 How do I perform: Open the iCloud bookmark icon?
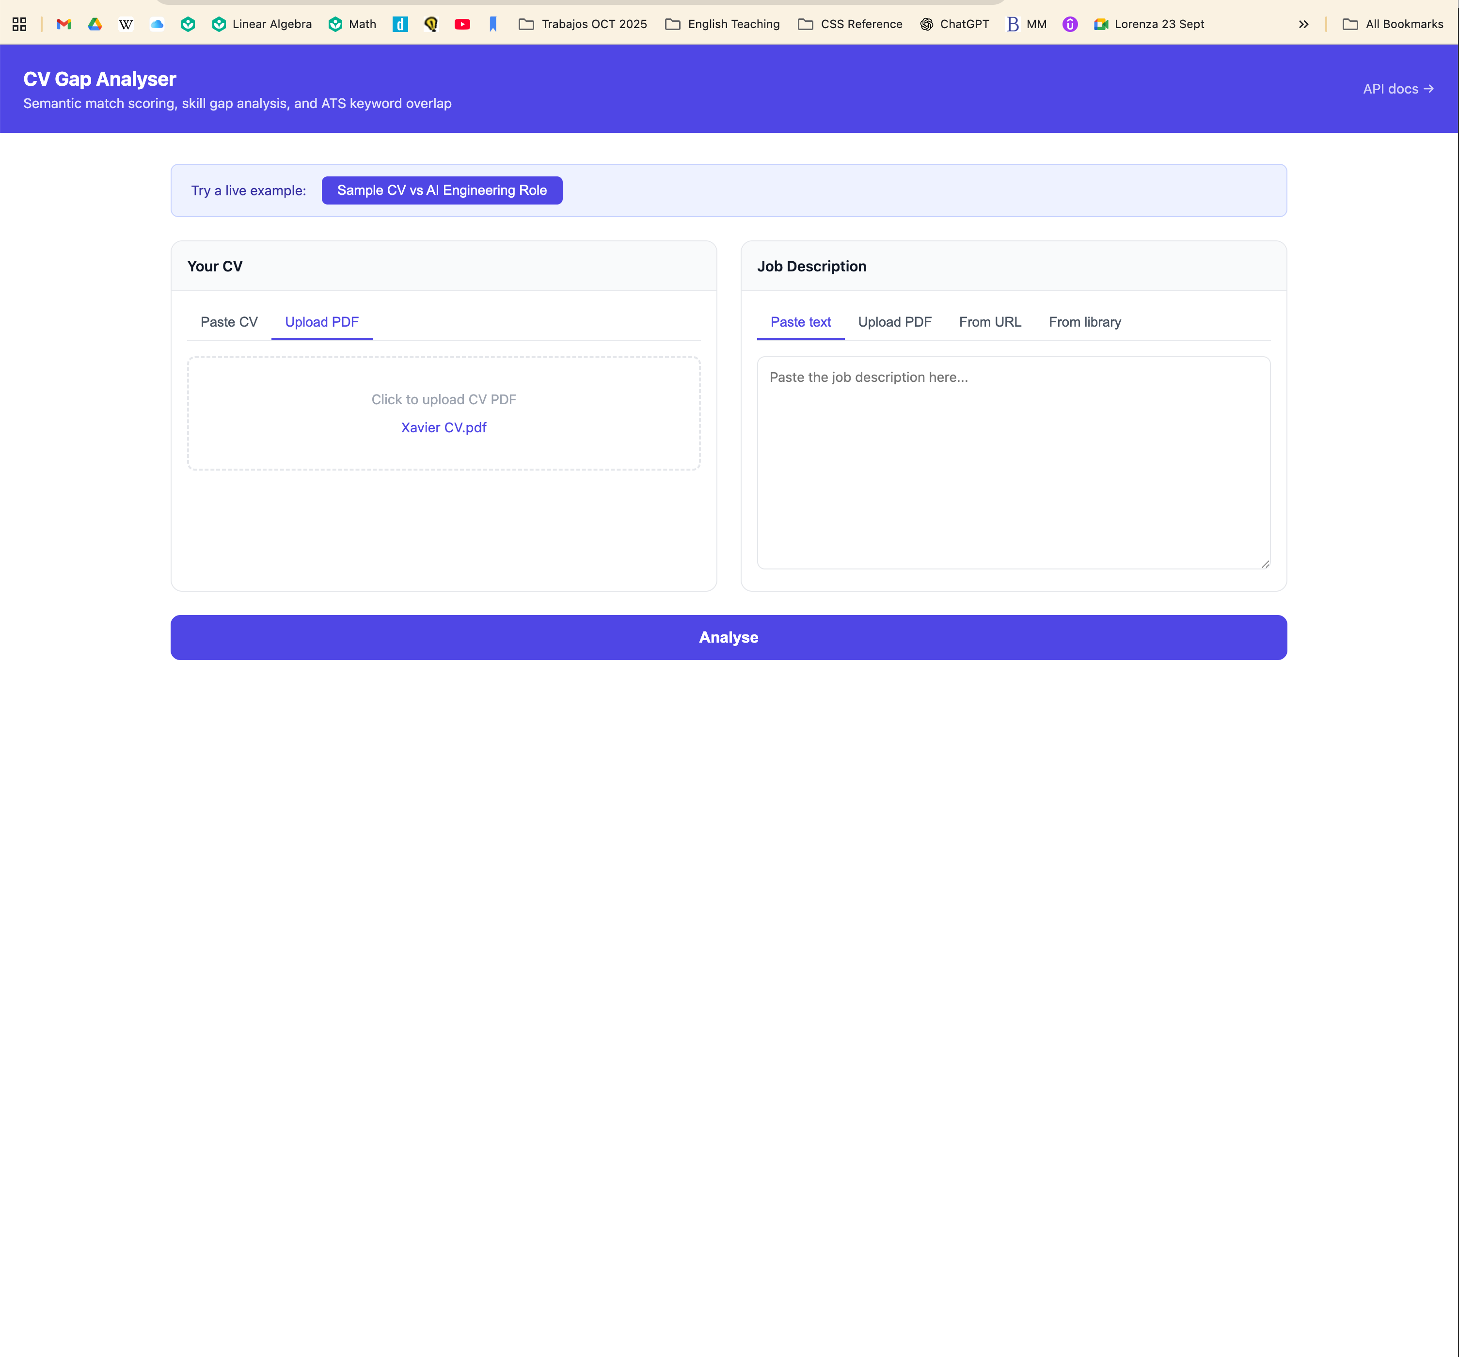157,24
